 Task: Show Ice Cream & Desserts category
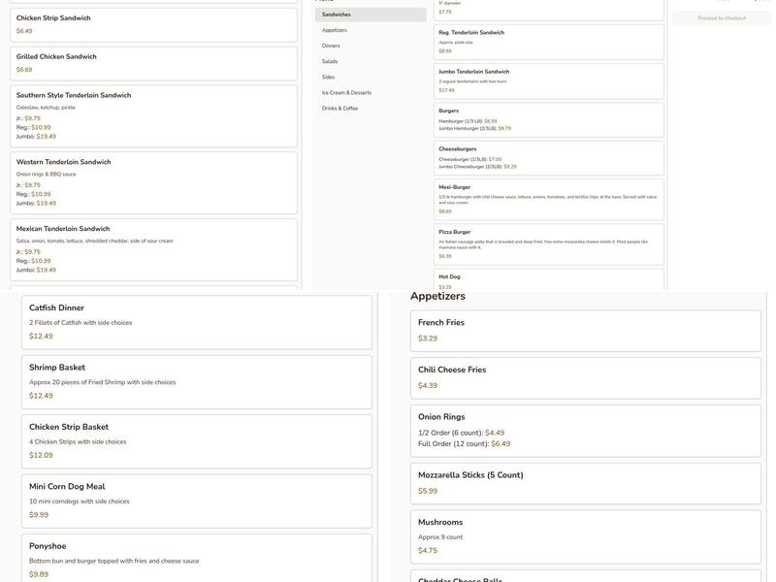coord(370,92)
